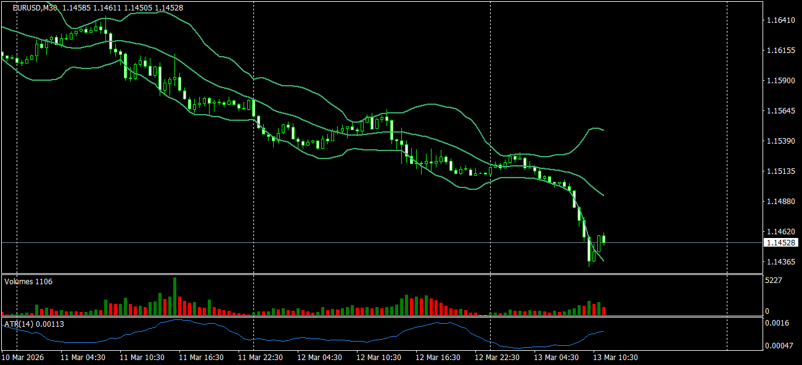
Task: Click the EURUSD,M30 chart title
Action: coord(35,8)
